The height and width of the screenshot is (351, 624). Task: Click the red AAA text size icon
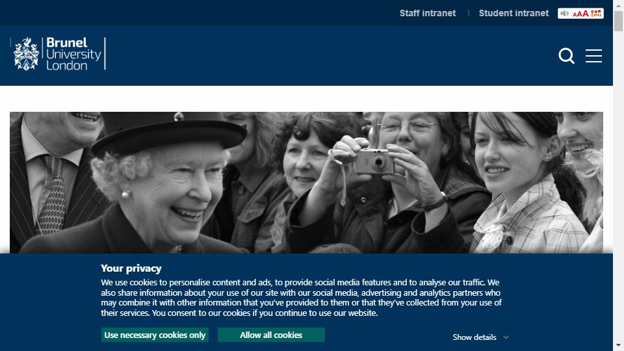580,14
